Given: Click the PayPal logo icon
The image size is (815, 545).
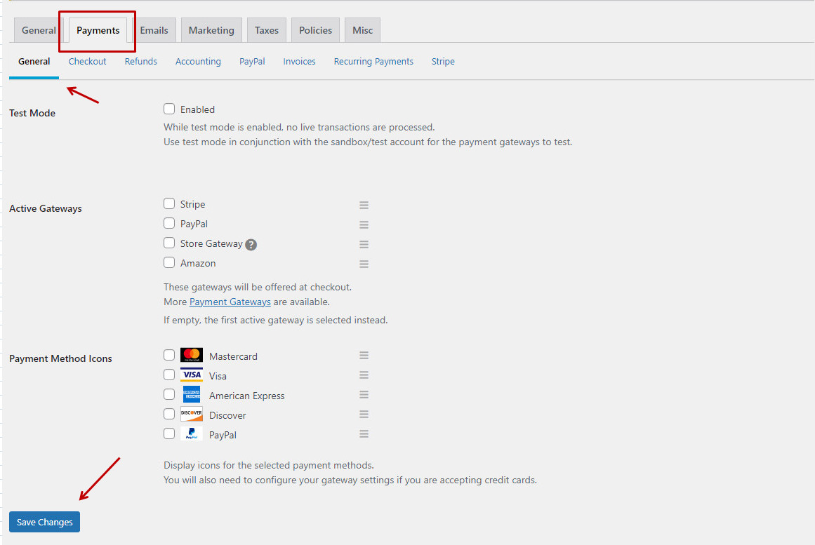Looking at the screenshot, I should [191, 433].
